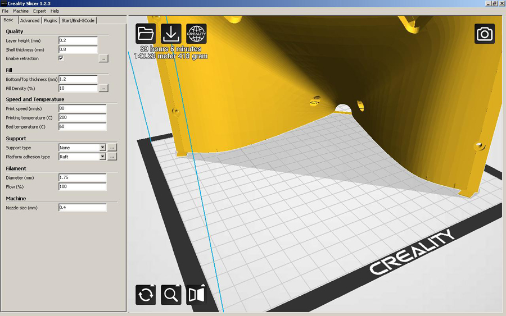Click the Bed temperature input field
This screenshot has height=316, width=506.
coord(82,127)
